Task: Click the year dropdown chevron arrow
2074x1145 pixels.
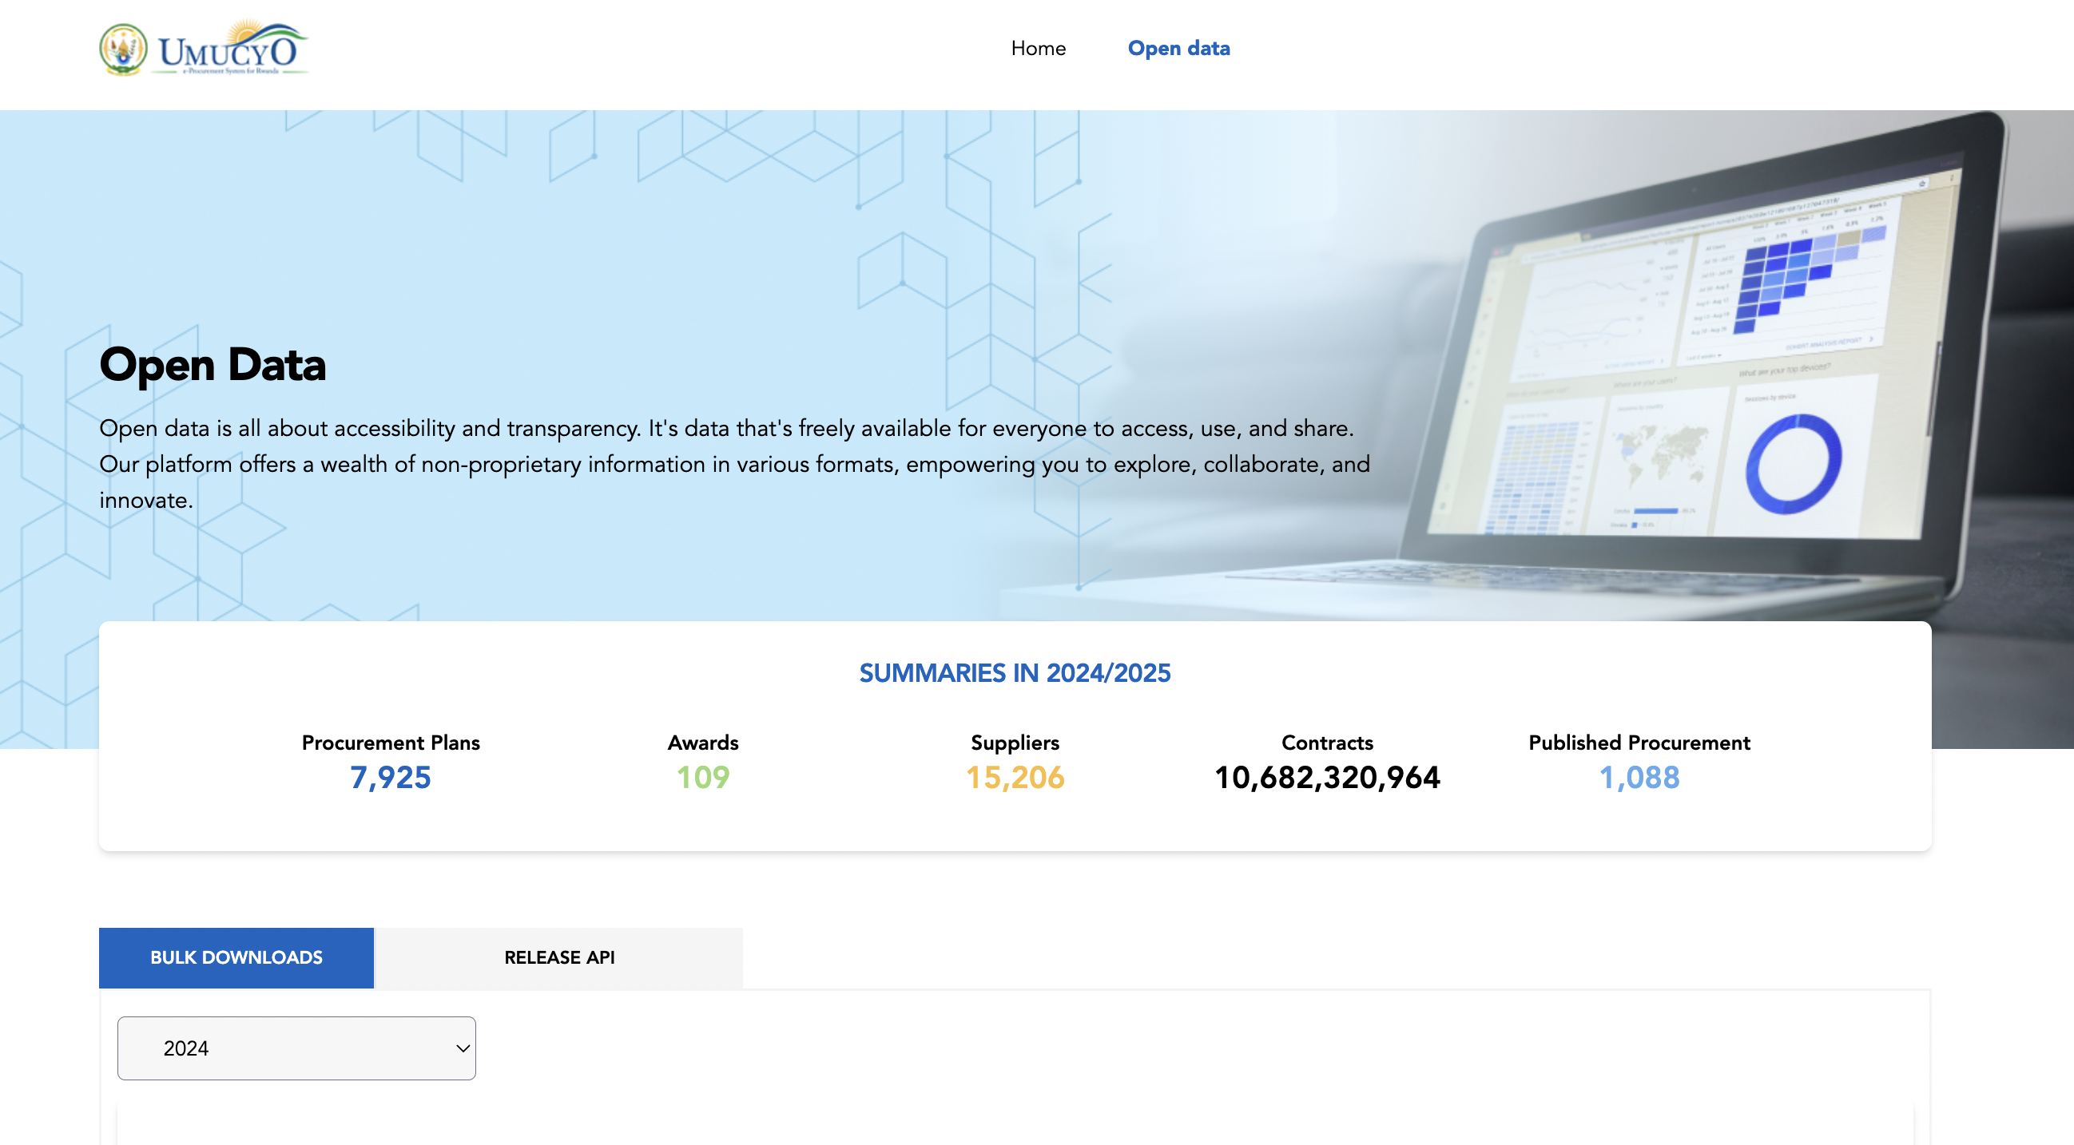Action: click(462, 1048)
